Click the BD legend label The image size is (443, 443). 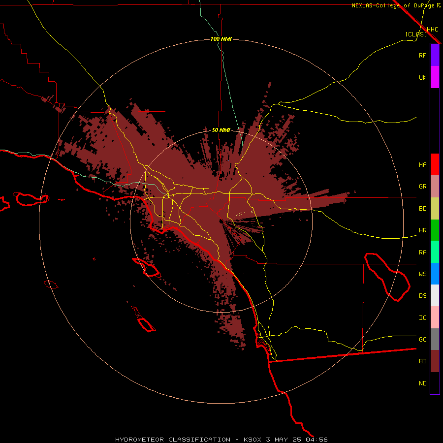423,209
